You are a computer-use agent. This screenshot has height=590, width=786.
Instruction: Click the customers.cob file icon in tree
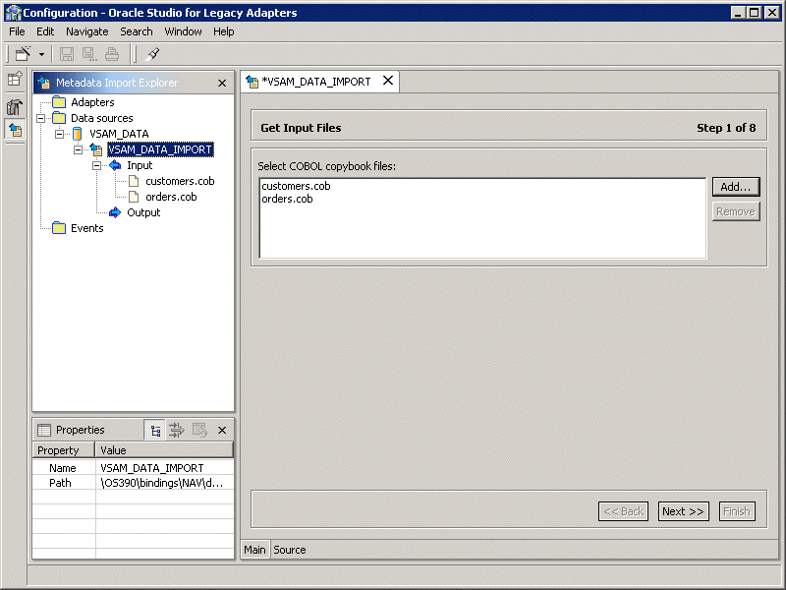click(134, 181)
